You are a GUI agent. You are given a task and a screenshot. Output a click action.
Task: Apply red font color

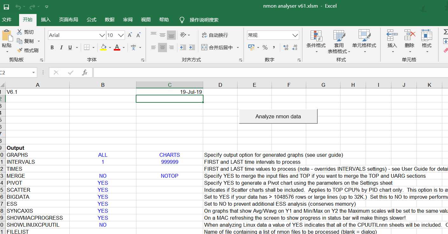pyautogui.click(x=117, y=48)
